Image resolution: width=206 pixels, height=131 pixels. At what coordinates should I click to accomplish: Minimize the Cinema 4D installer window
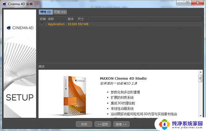coord(180,3)
